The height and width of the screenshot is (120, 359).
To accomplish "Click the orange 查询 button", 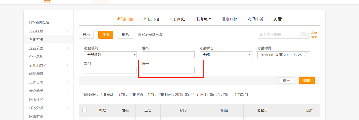I will (x=307, y=81).
